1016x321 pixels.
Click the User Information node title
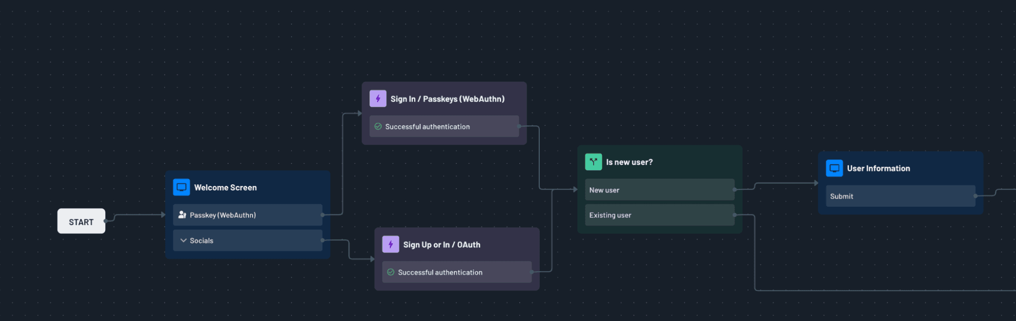878,168
